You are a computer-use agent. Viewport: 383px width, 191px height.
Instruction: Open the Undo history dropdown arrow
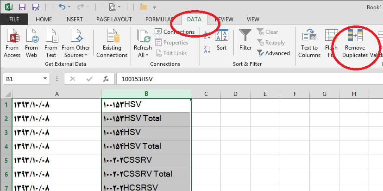(69, 7)
